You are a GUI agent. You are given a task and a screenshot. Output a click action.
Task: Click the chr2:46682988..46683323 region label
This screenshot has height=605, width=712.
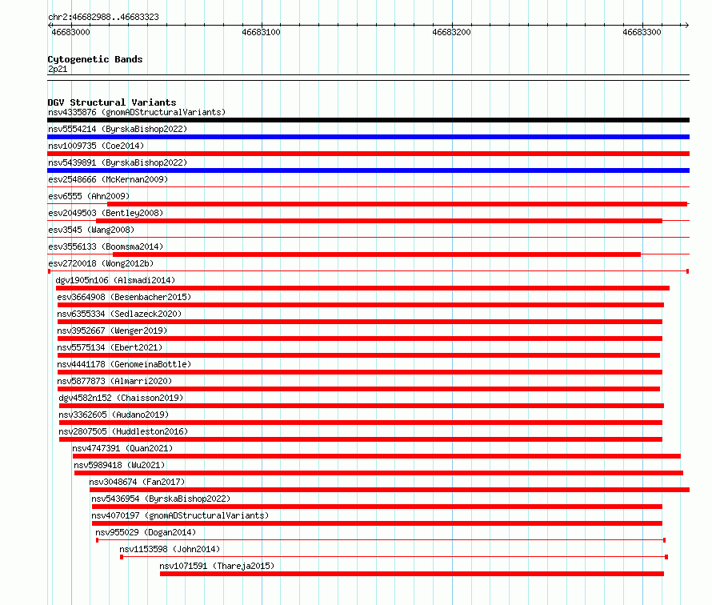pyautogui.click(x=103, y=18)
